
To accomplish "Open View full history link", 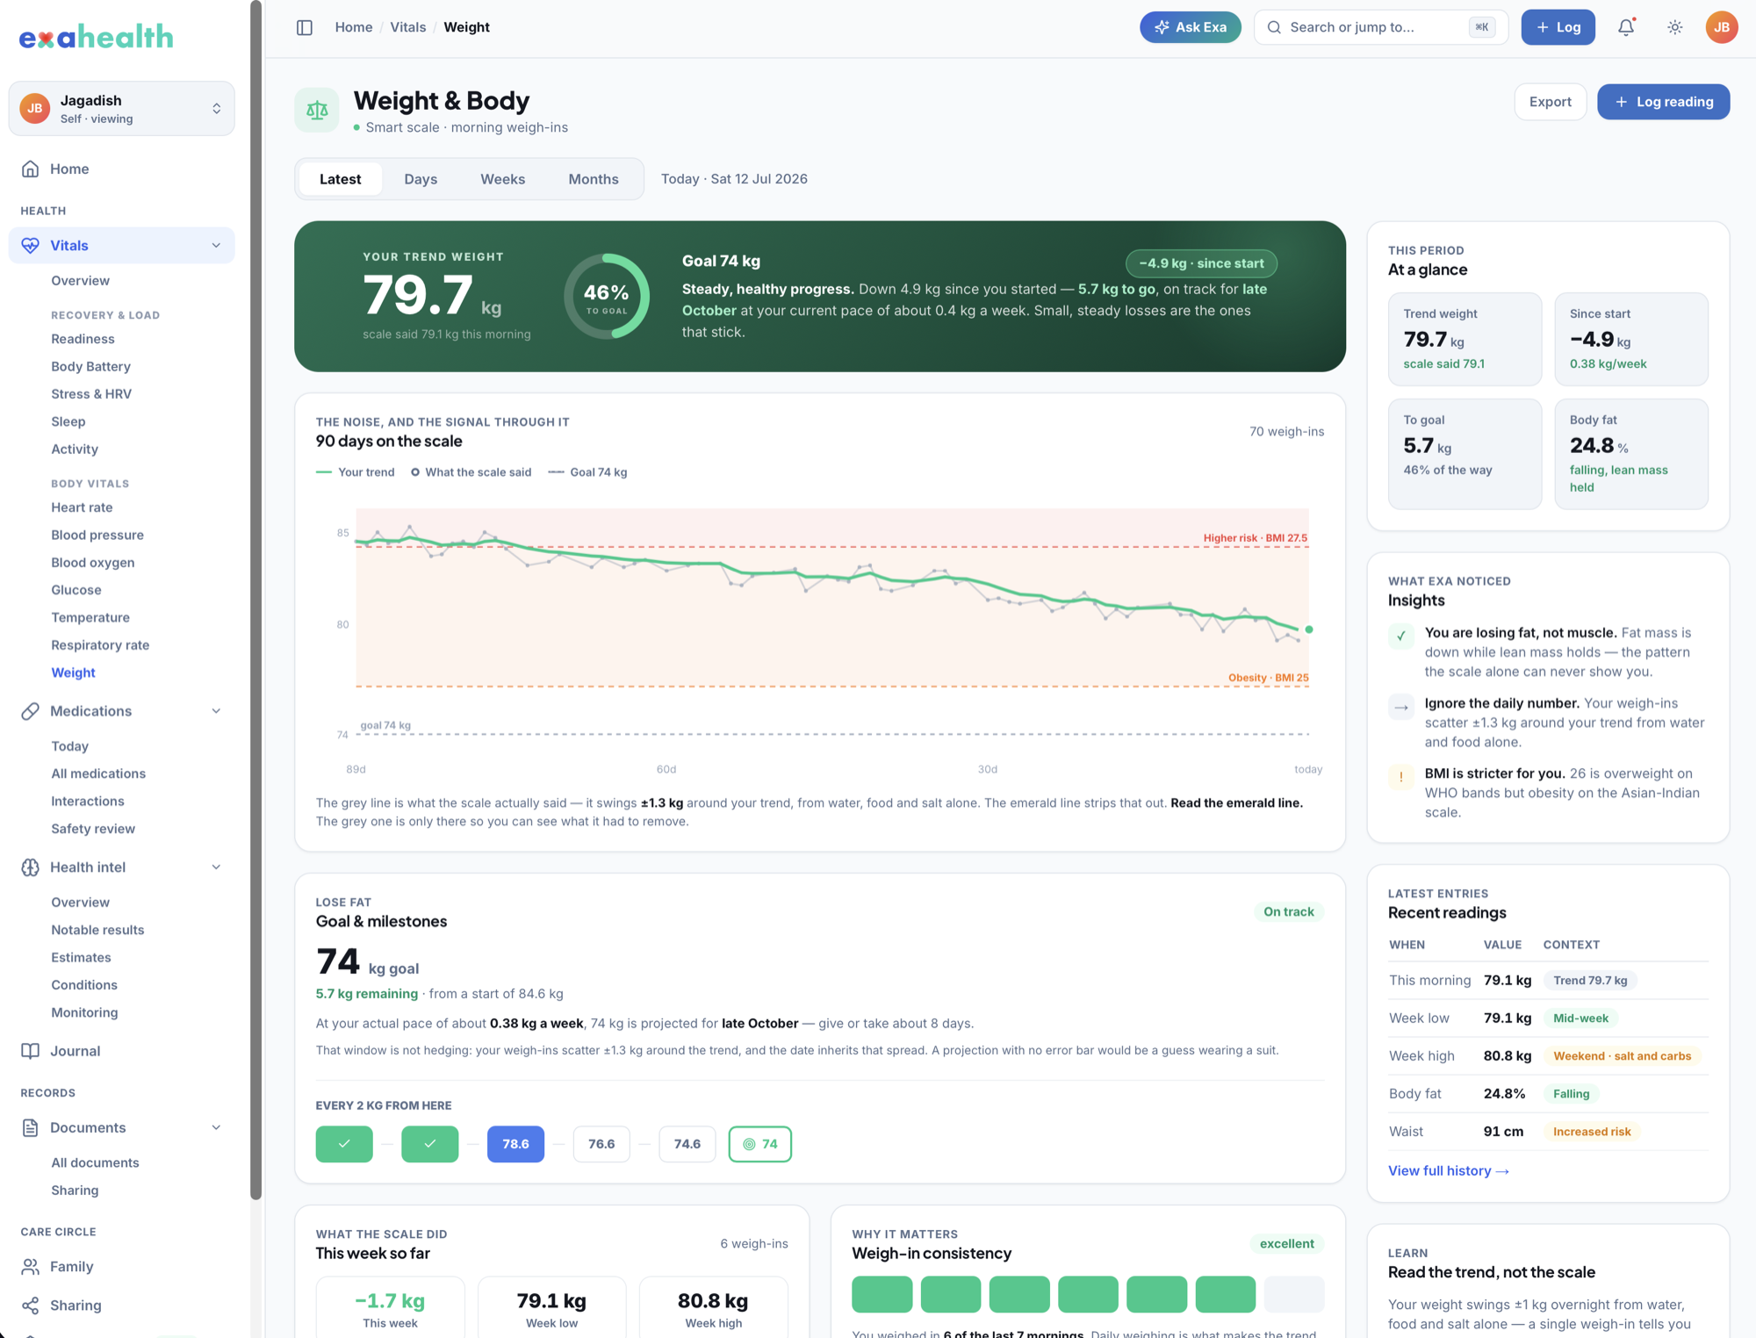I will click(x=1449, y=1170).
